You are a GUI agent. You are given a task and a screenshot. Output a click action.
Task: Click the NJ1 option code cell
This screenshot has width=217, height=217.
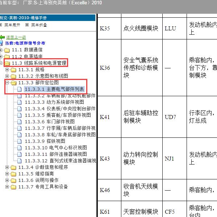(175, 158)
